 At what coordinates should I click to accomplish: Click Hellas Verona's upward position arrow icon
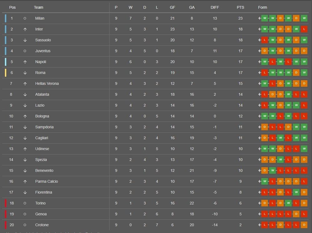pos(25,83)
